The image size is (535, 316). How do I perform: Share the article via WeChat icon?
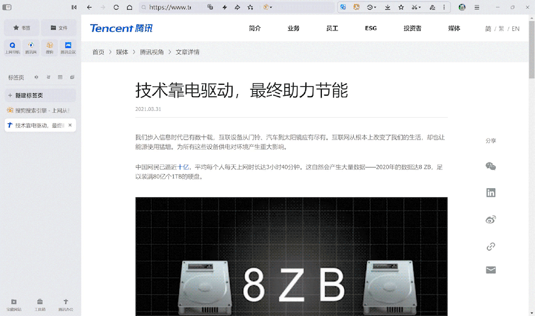tap(491, 166)
